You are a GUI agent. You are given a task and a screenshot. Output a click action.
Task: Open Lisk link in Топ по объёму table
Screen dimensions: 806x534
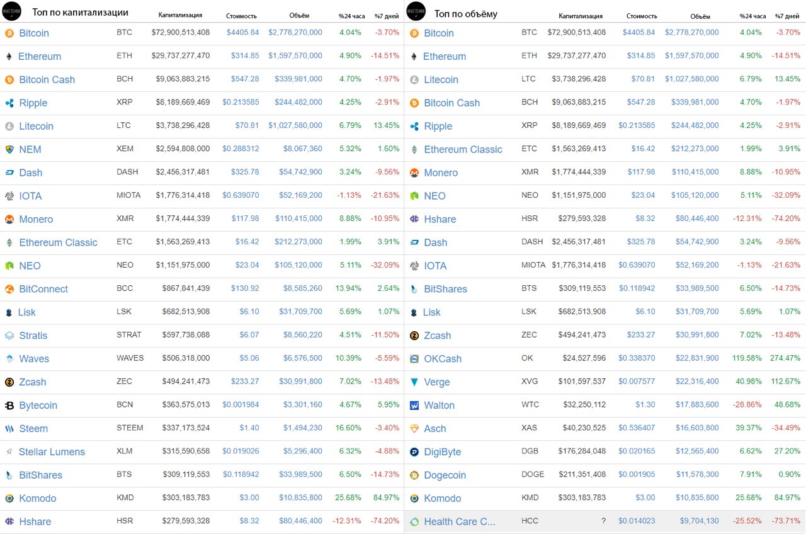(x=432, y=312)
